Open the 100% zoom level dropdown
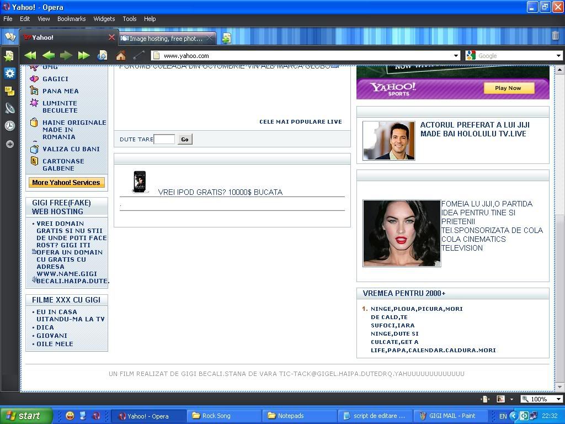This screenshot has width=565, height=424. pos(558,399)
